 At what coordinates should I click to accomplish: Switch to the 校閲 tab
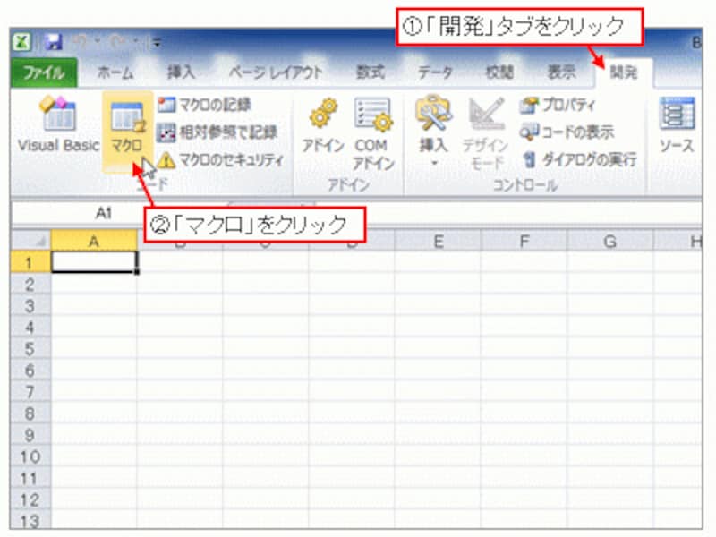499,72
